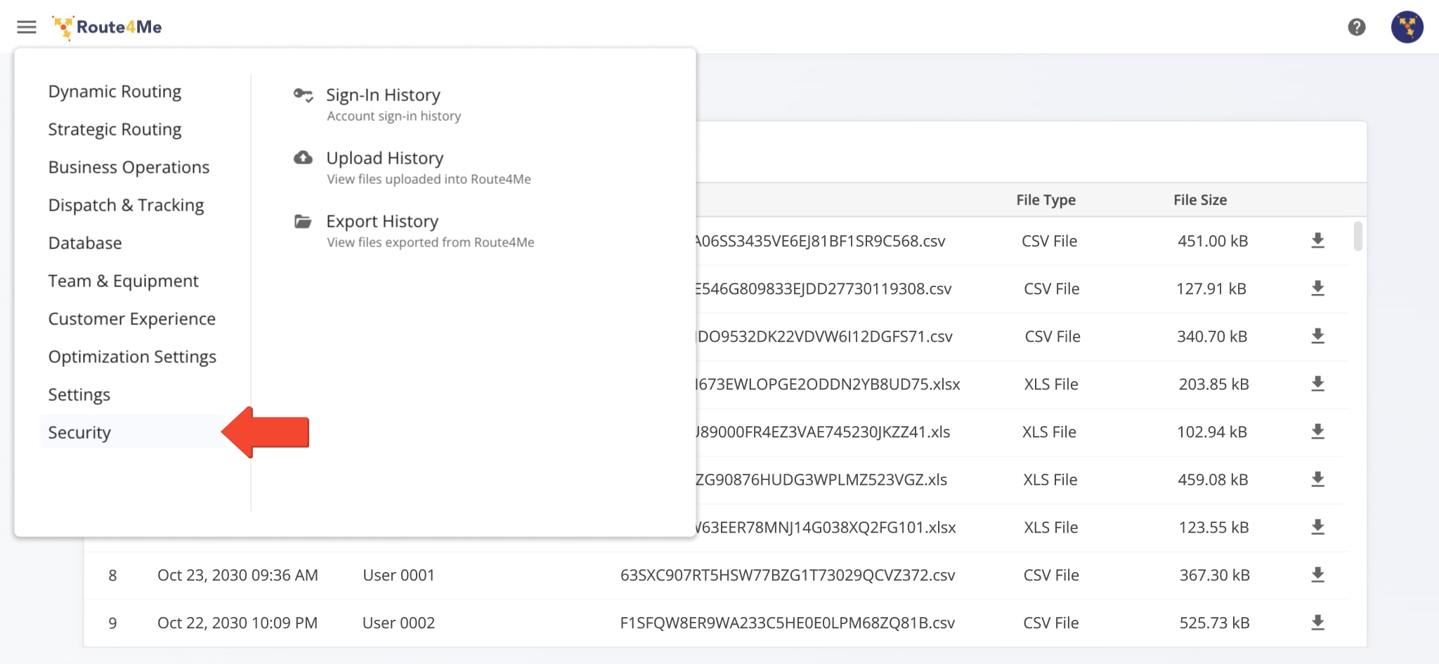Open the help question mark icon
The height and width of the screenshot is (664, 1439).
point(1357,27)
